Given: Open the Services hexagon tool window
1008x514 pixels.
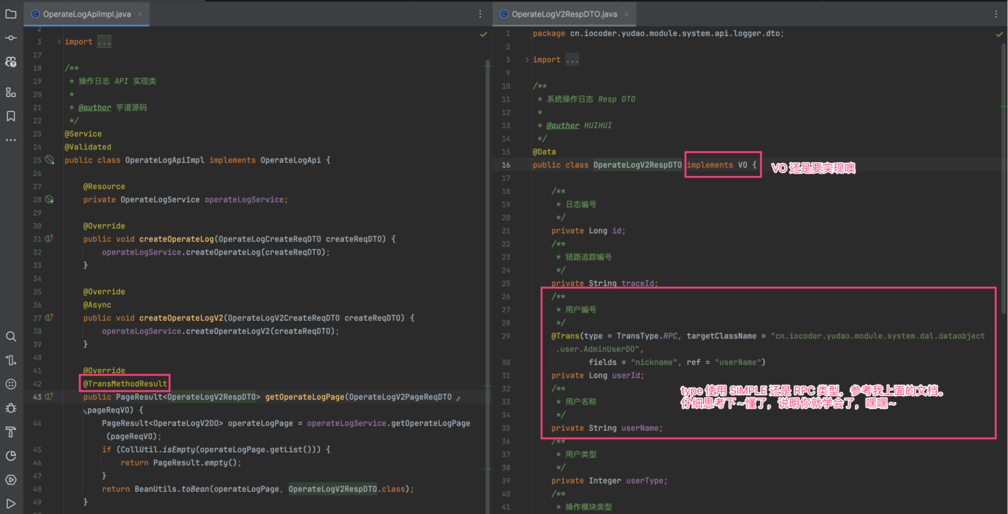Looking at the screenshot, I should point(11,480).
